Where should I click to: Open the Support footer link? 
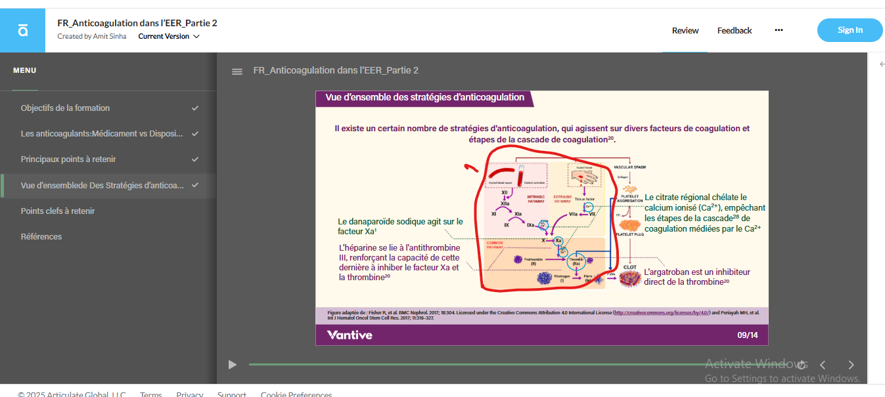[232, 394]
